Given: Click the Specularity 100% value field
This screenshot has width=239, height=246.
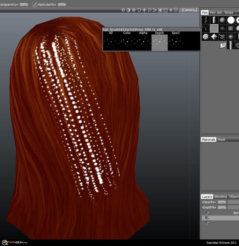Looking at the screenshot, I should (x=62, y=5).
